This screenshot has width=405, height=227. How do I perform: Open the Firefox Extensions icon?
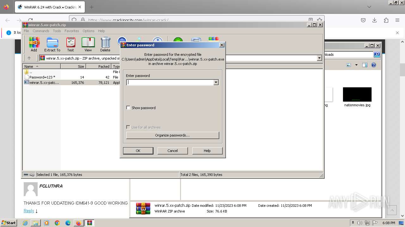(386, 20)
